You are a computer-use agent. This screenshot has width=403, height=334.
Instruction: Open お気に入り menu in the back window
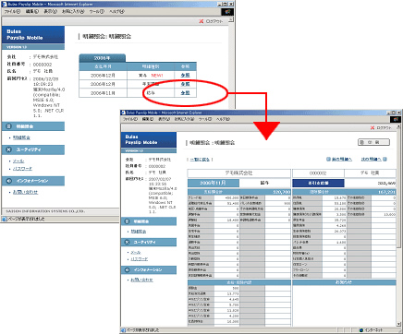73,11
